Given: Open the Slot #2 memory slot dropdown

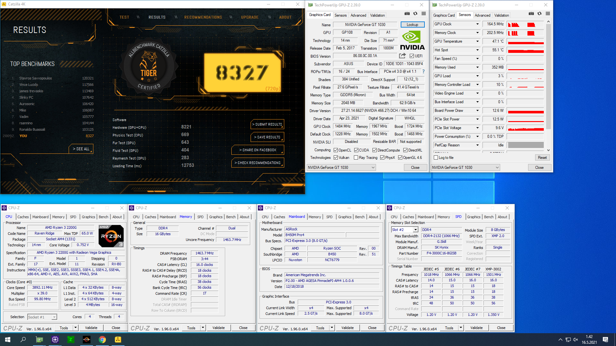Looking at the screenshot, I should (x=405, y=230).
